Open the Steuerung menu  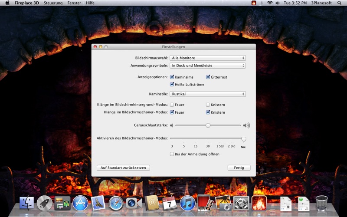[x=53, y=3]
